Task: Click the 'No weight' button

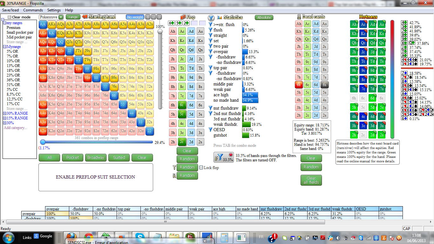Action: click(x=135, y=17)
